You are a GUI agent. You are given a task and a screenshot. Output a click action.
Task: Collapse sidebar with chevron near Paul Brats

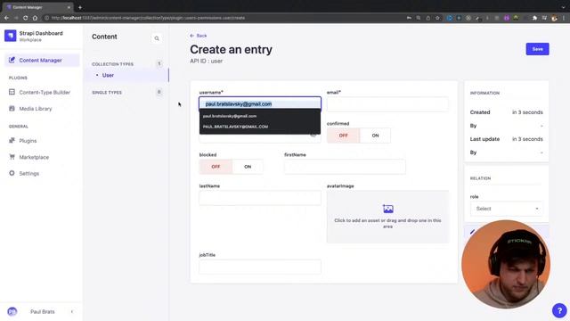72,311
